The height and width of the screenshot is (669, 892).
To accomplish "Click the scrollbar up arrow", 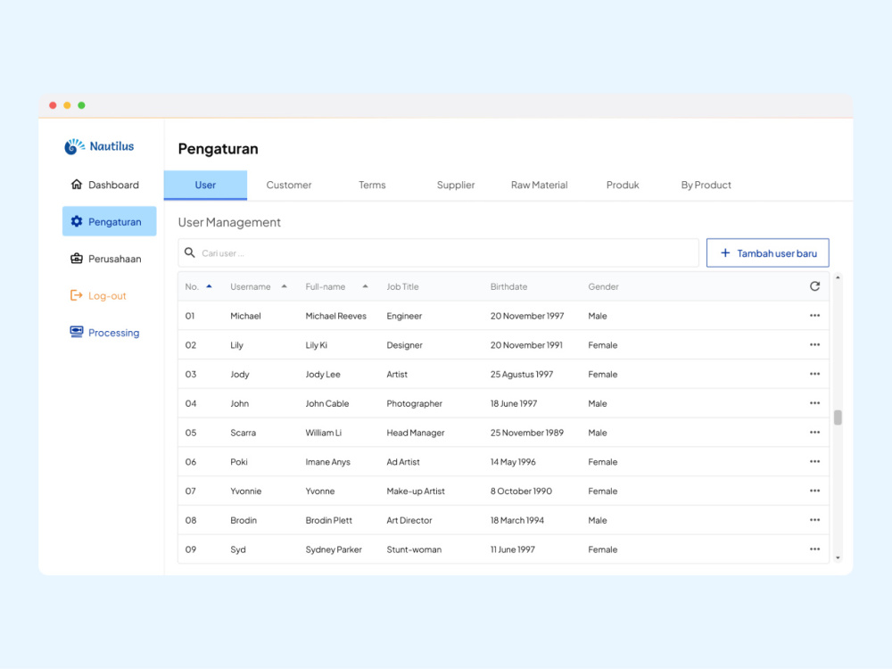I will 838,277.
